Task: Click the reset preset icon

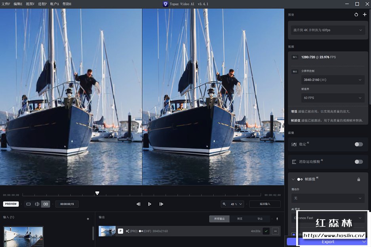Action: [356, 15]
